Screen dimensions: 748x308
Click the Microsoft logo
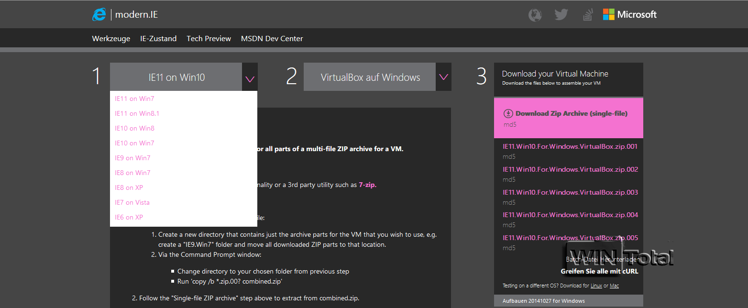coord(630,14)
